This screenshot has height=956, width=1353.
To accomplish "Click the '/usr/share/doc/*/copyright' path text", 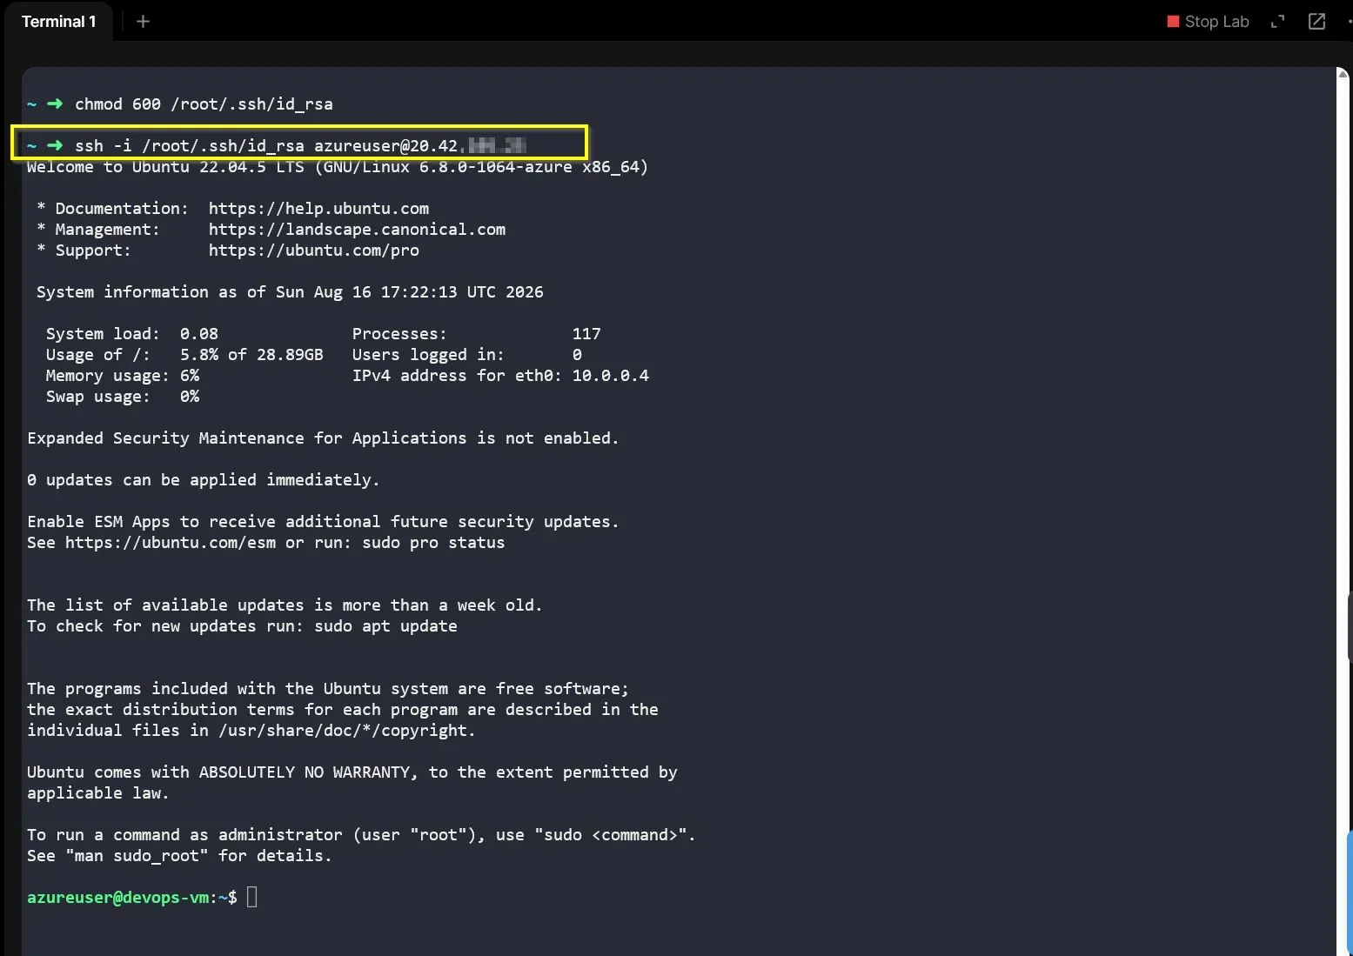I will click(x=343, y=731).
